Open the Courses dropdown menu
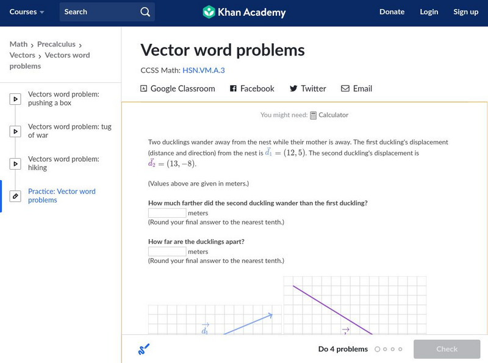The height and width of the screenshot is (363, 488). tap(27, 12)
